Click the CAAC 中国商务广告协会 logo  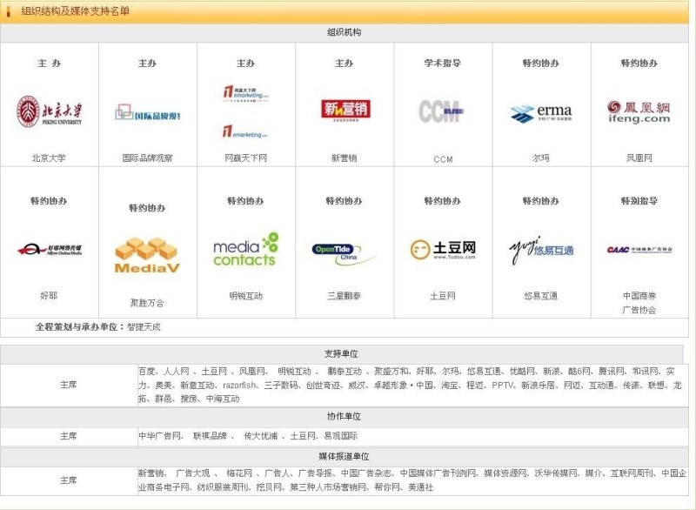click(639, 250)
